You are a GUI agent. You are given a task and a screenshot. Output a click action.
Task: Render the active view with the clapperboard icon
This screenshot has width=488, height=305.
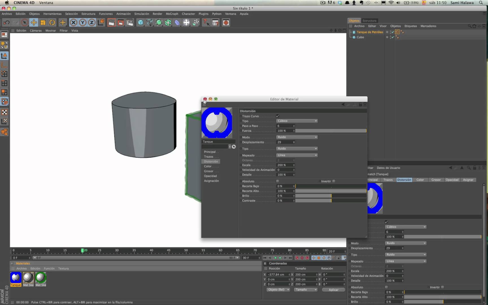111,23
